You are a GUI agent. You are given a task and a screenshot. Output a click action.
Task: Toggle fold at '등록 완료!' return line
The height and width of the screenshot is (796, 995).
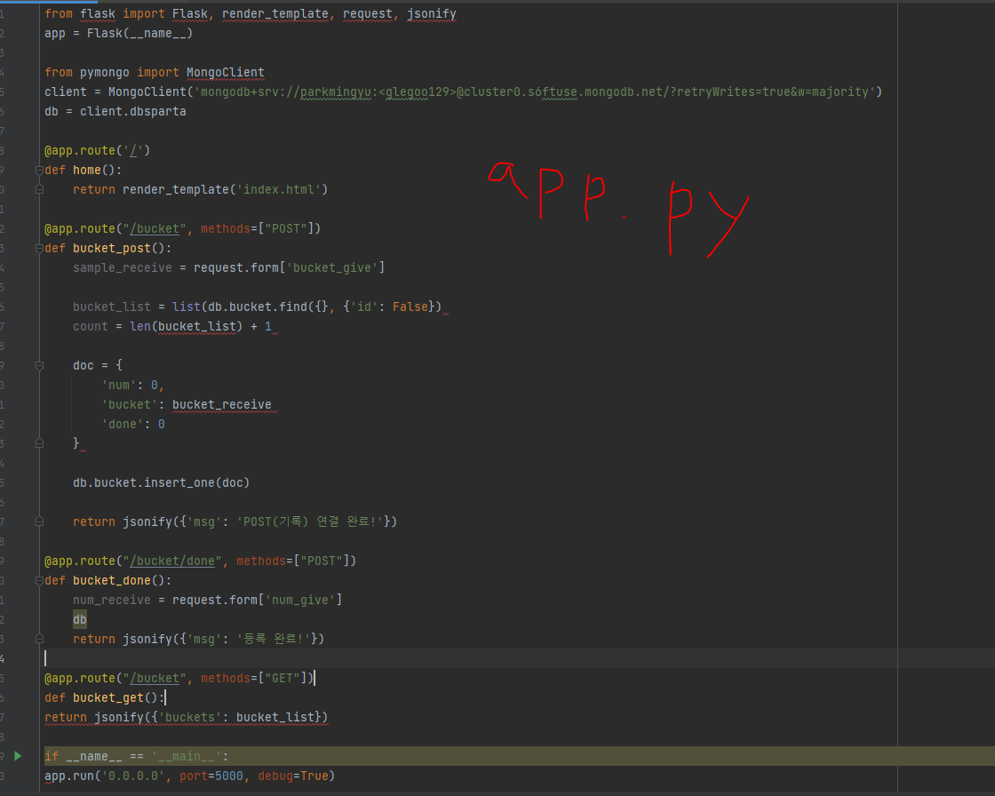[39, 639]
